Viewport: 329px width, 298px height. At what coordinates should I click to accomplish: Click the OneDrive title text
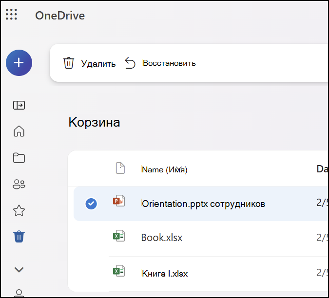point(60,16)
